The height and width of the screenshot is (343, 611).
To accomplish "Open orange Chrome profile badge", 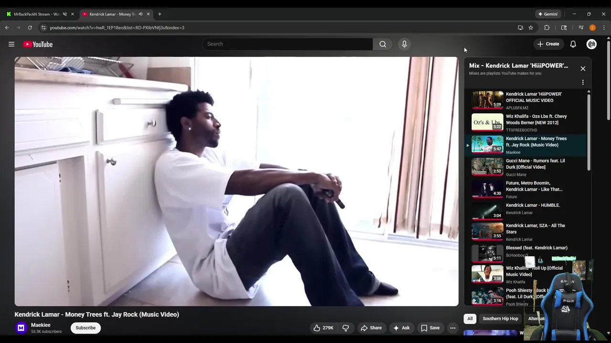I will pos(592,28).
